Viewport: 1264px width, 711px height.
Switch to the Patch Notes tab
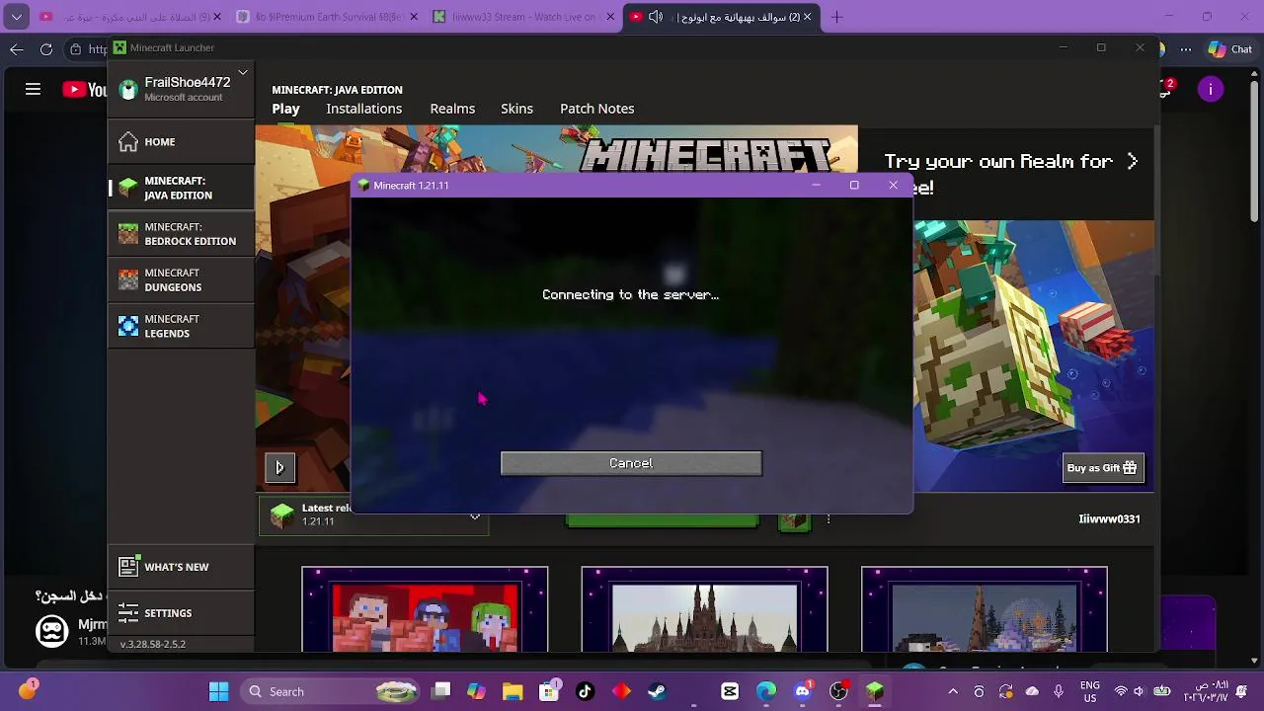(x=596, y=109)
